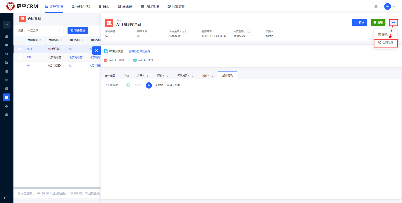Viewport: 402px width, 203px height.
Task: Click the chat bubble sidebar icon
Action: (x=7, y=45)
